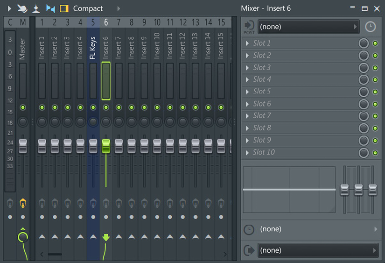Expand Slot 1 plugin menu arrow
This screenshot has width=385, height=263.
point(247,43)
